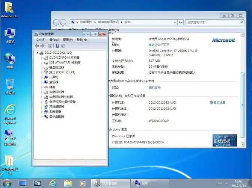252x188 pixels.
Task: Expand the 显示适配器 tree node
Action: coord(41,117)
